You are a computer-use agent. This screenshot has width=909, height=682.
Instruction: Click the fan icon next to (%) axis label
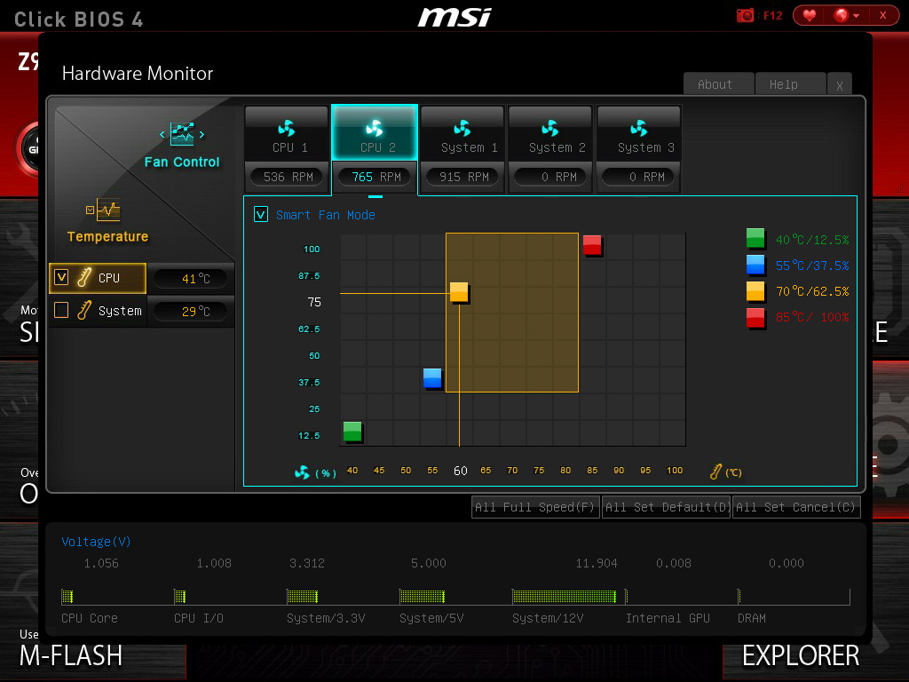(302, 472)
